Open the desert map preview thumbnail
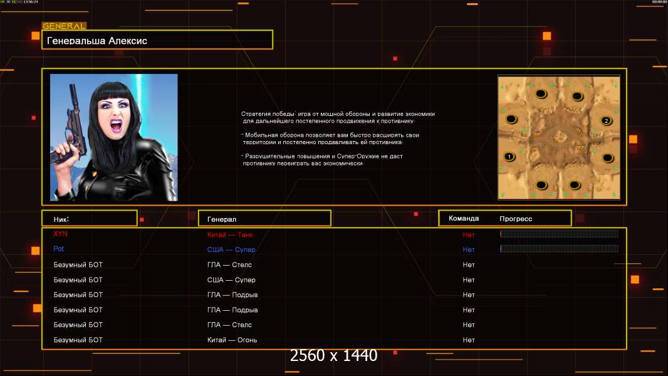This screenshot has width=668, height=376. coord(559,137)
